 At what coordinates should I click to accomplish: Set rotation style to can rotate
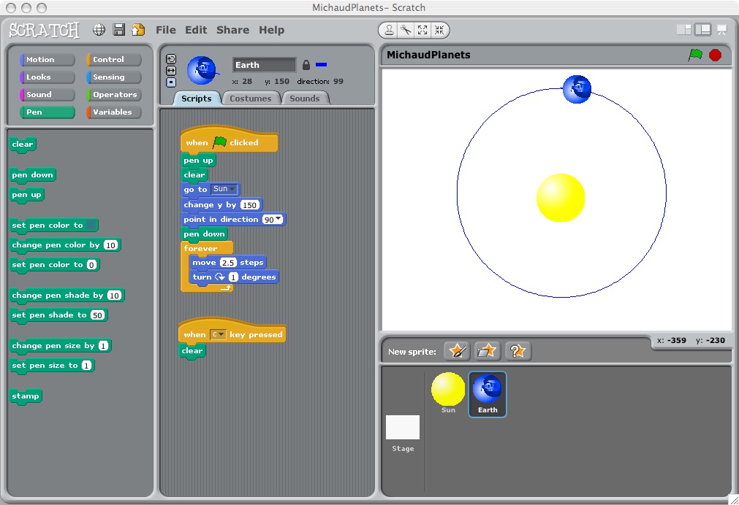(171, 59)
